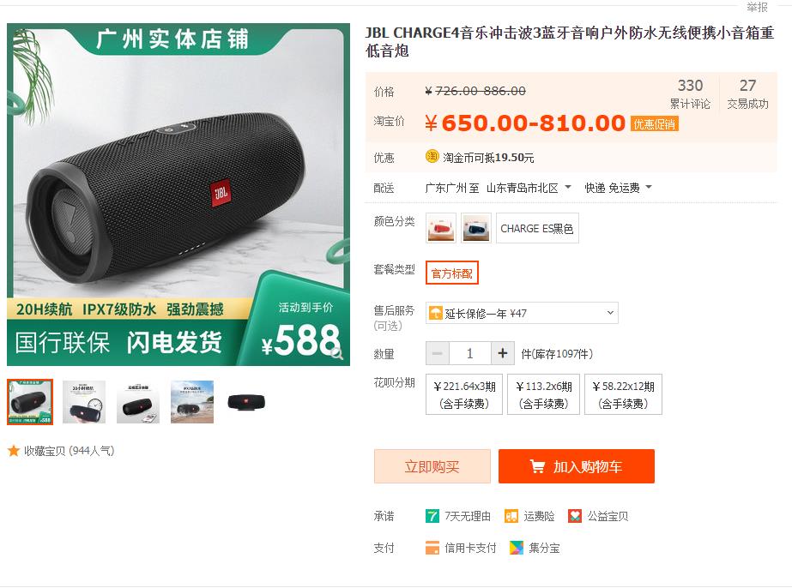The height and width of the screenshot is (588, 792).
Task: Increase quantity with the plus button
Action: [503, 353]
